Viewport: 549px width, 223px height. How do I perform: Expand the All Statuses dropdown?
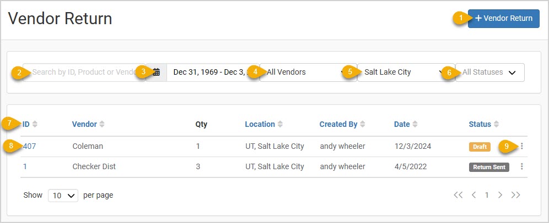click(x=490, y=73)
